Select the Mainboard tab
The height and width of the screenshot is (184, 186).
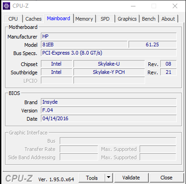(59, 18)
